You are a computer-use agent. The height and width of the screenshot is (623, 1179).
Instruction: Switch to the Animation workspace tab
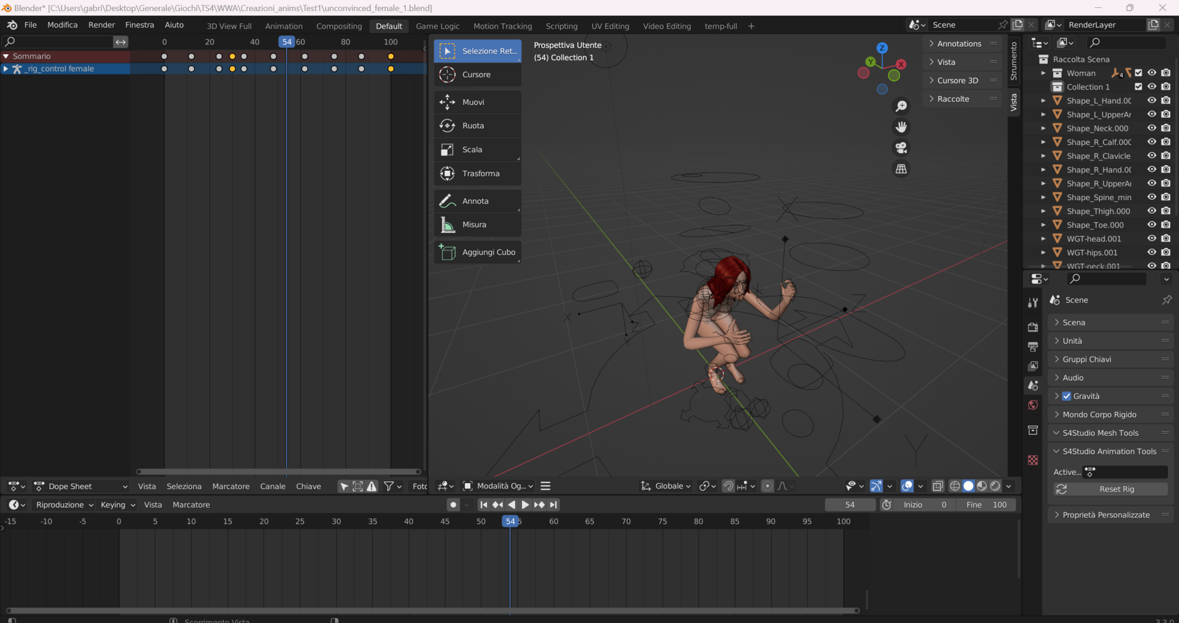[284, 26]
